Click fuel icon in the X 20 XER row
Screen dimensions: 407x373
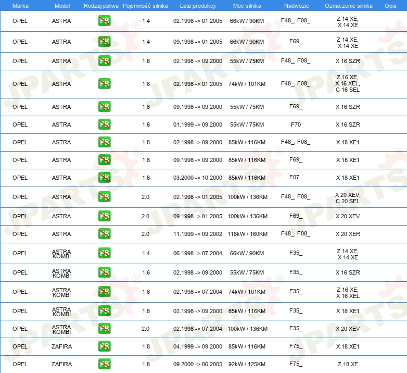(x=104, y=234)
